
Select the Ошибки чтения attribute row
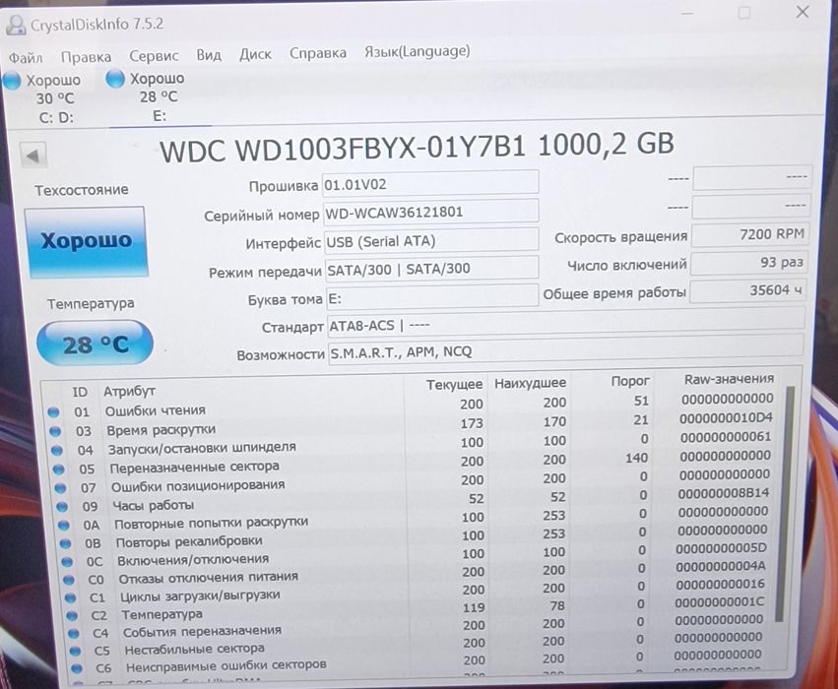coord(412,406)
